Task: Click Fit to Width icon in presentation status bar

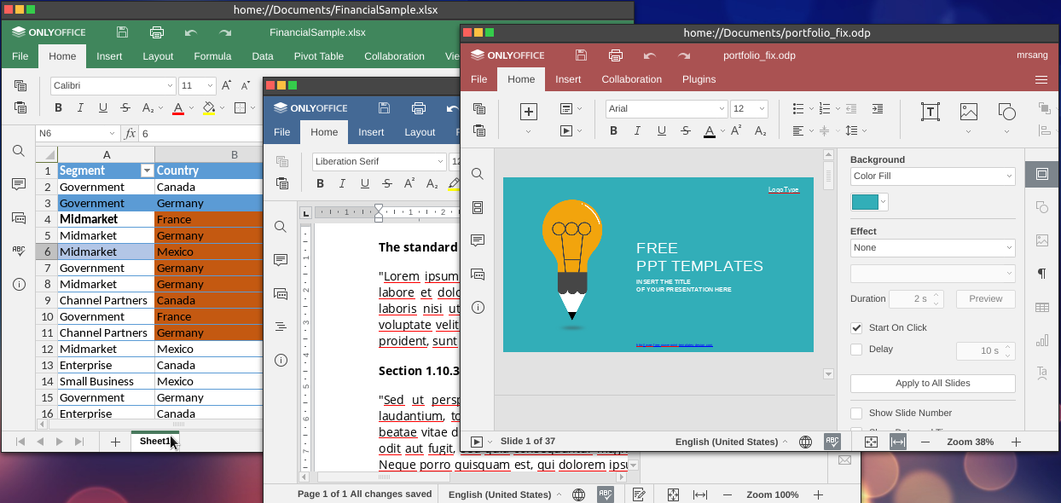Action: click(897, 442)
